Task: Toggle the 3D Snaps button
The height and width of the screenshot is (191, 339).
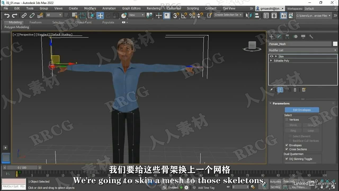Action: point(176,15)
